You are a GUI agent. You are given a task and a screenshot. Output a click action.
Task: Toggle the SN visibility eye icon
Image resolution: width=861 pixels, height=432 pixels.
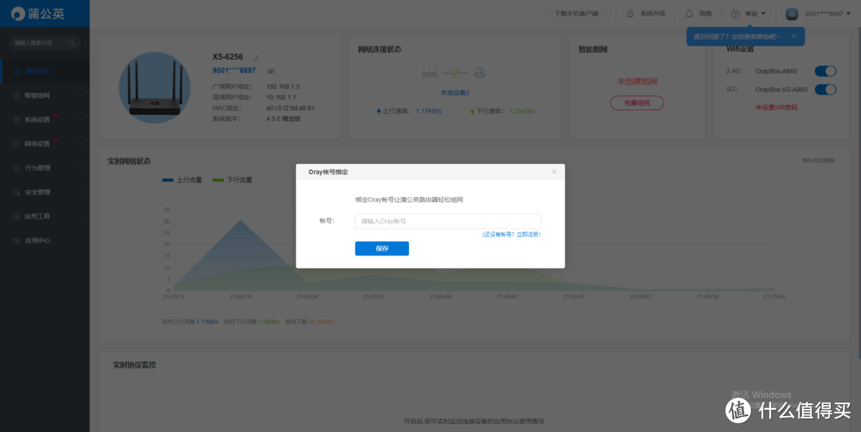pyautogui.click(x=270, y=71)
